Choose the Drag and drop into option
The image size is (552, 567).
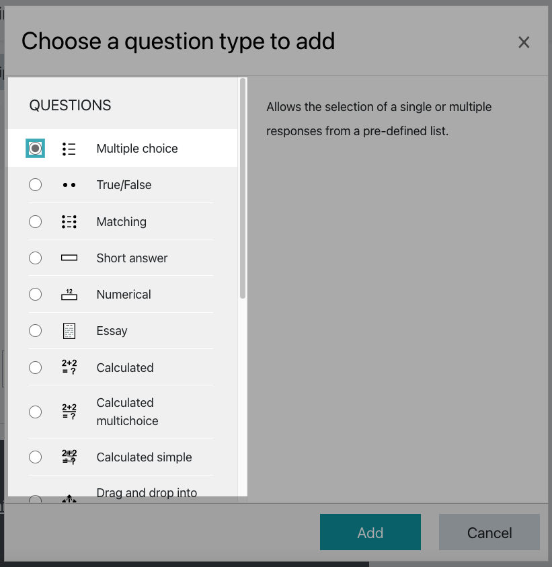point(147,492)
